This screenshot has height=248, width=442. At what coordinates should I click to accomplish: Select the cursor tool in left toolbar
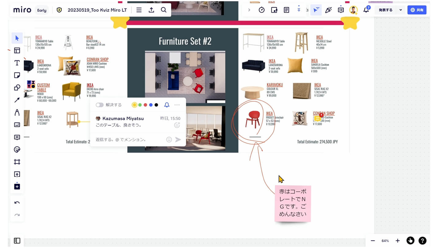pos(17,38)
